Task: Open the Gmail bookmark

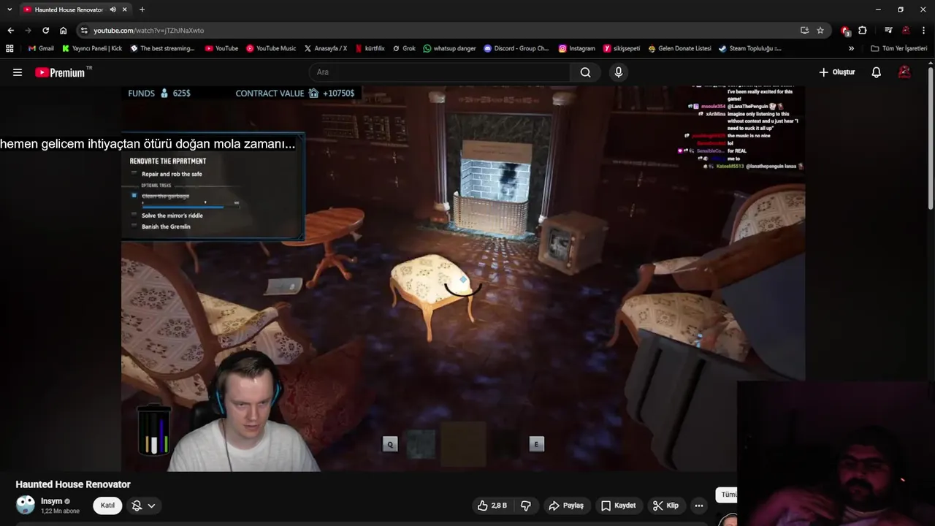Action: coord(41,48)
